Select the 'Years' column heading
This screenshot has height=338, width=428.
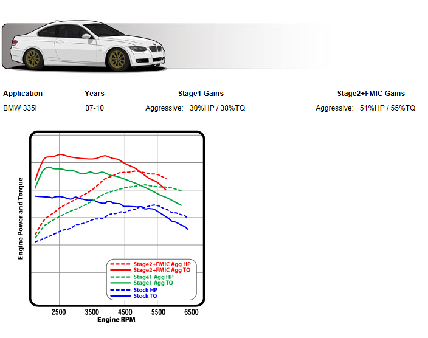click(94, 94)
